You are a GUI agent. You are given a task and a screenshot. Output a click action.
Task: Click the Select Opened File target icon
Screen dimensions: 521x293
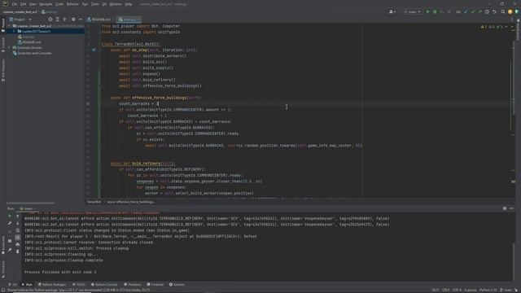point(50,20)
